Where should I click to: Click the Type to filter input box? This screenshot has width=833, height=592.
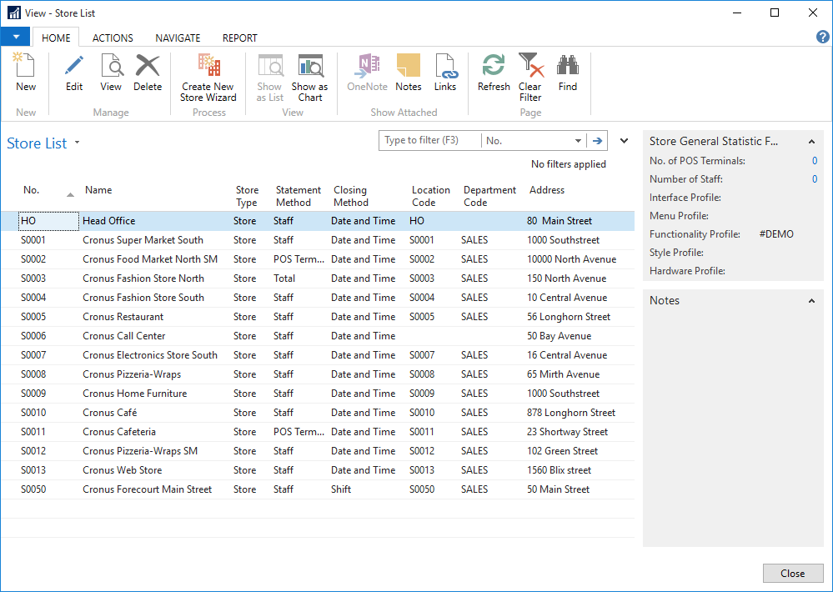[429, 141]
